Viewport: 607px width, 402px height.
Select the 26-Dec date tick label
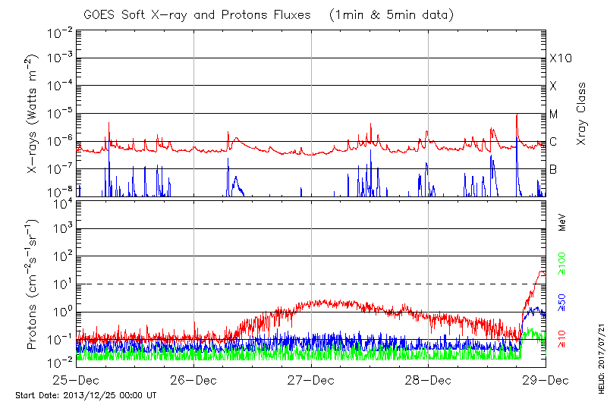click(x=193, y=378)
